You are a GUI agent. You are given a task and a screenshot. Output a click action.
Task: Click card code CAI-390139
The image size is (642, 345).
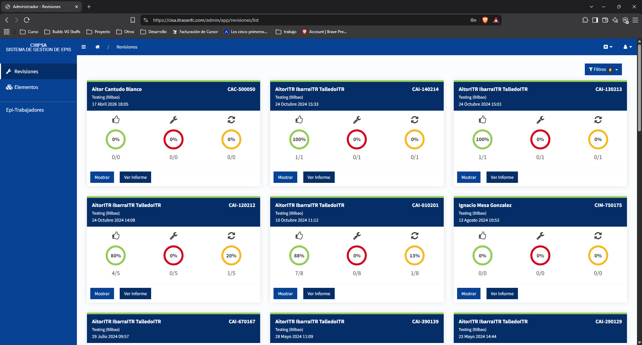tap(425, 322)
